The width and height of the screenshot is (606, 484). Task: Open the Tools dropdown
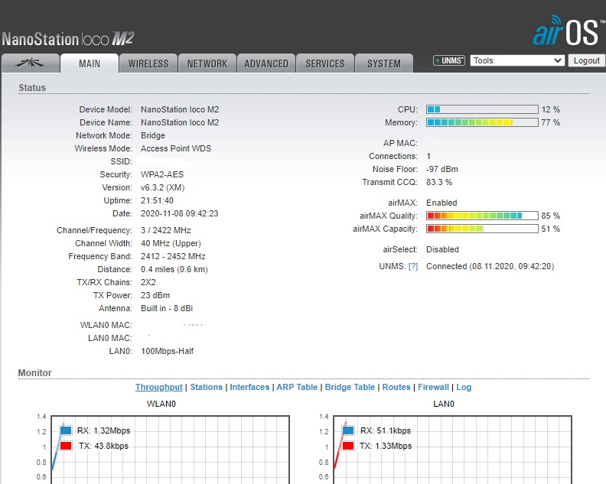[517, 60]
